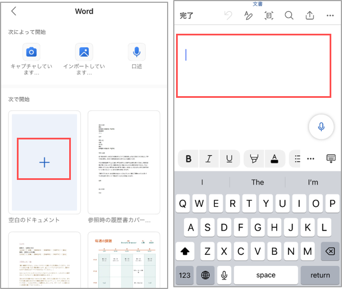This screenshot has width=342, height=289.
Task: Tap the 空白のドキュメント label
Action: [34, 220]
